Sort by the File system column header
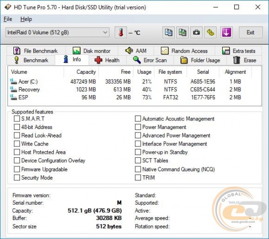The height and width of the screenshot is (239, 269). 170,72
